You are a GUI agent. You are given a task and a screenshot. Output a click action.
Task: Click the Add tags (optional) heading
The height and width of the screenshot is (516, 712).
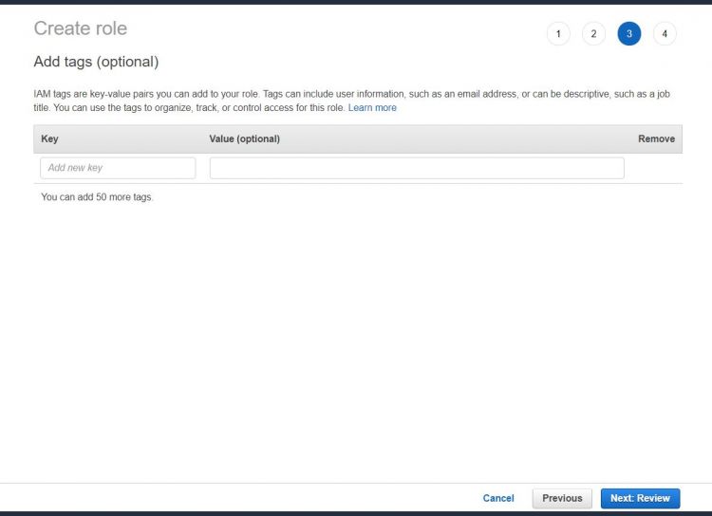tap(96, 62)
